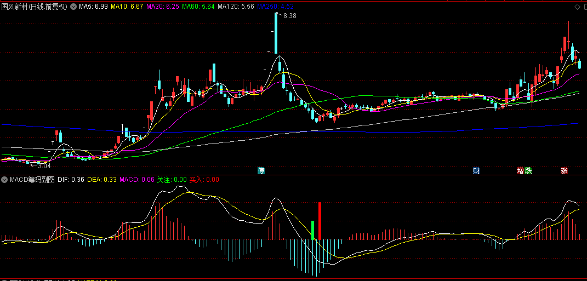Select the MA10: 6.67 indicator label
Screen dimensions: 587x281
tap(127, 7)
